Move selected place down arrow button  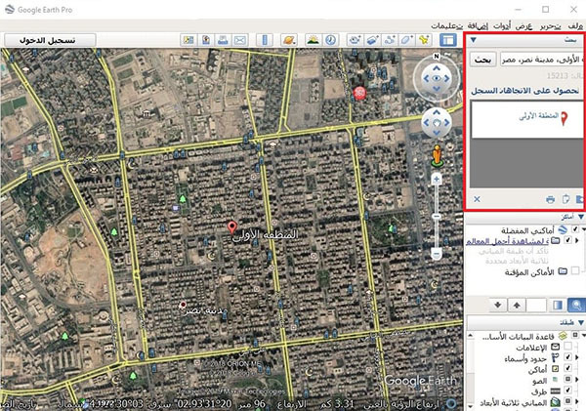pyautogui.click(x=498, y=306)
